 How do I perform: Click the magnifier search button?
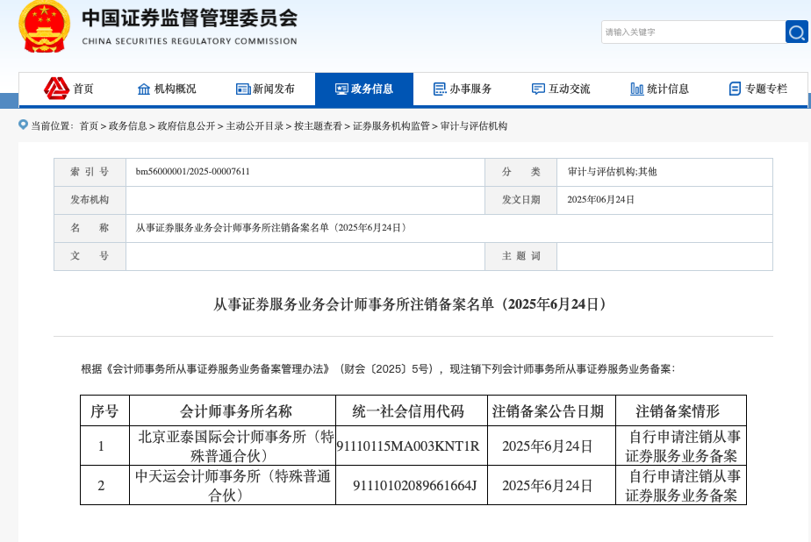click(796, 32)
